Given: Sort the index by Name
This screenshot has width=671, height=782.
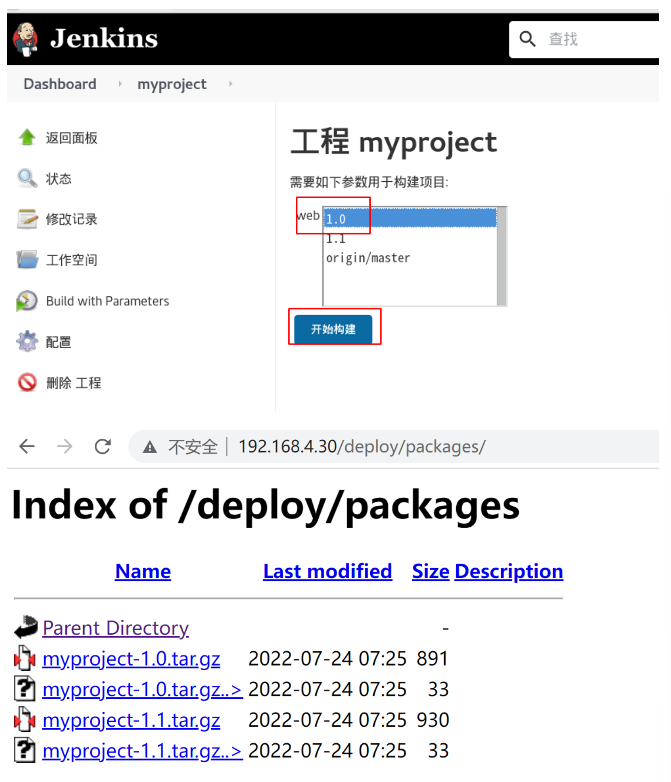Looking at the screenshot, I should coord(143,571).
